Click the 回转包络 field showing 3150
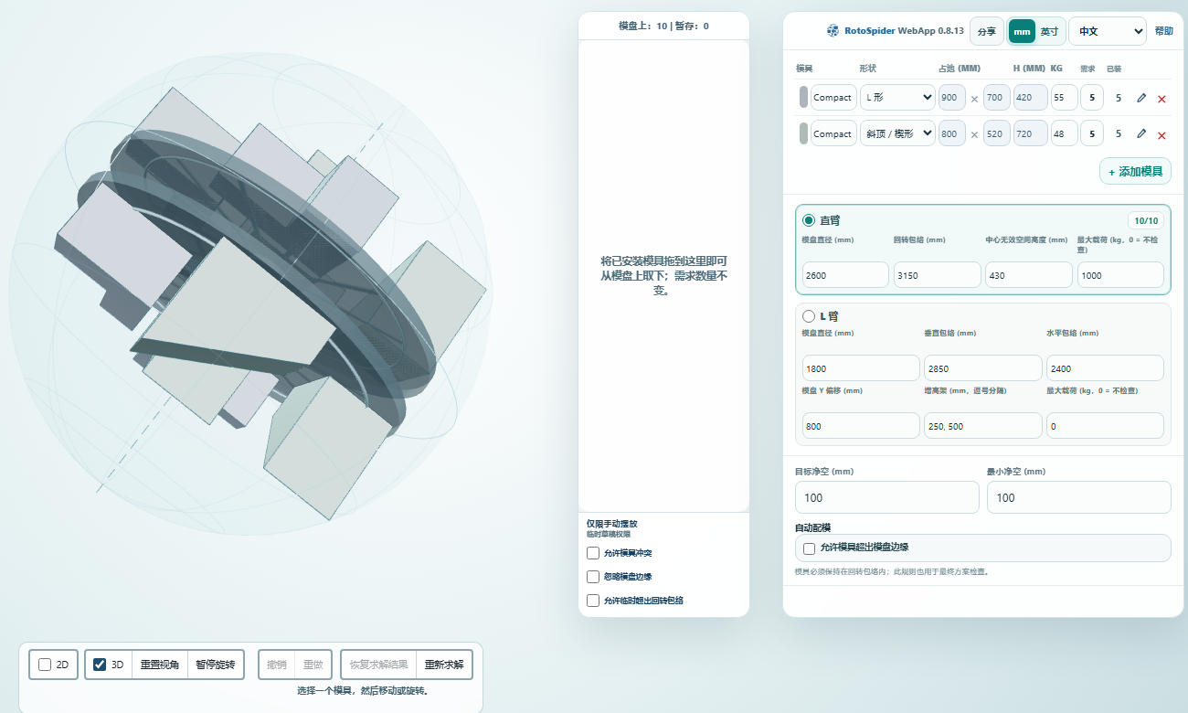The height and width of the screenshot is (713, 1188). pyautogui.click(x=937, y=275)
